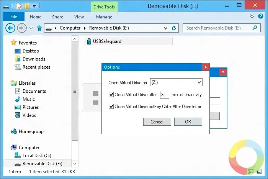Click Cancel in the Options dialog

157,122
